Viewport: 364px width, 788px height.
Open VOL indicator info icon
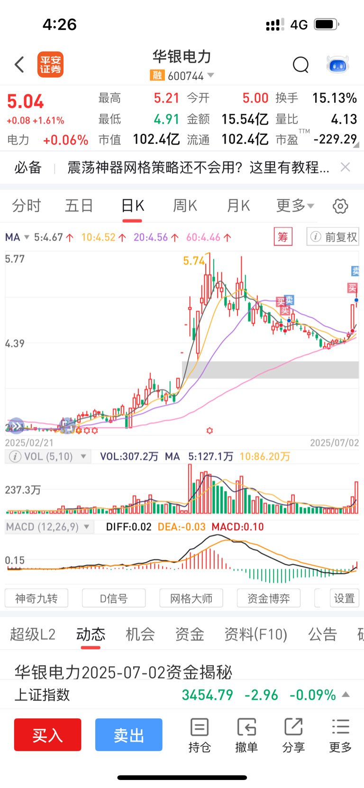15,456
